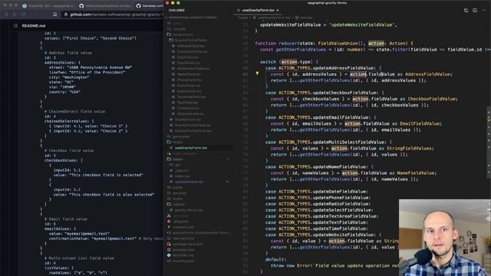This screenshot has height=276, width=491.
Task: Click the useGravityForm.tsx breadcrumb item
Action: tap(275, 18)
